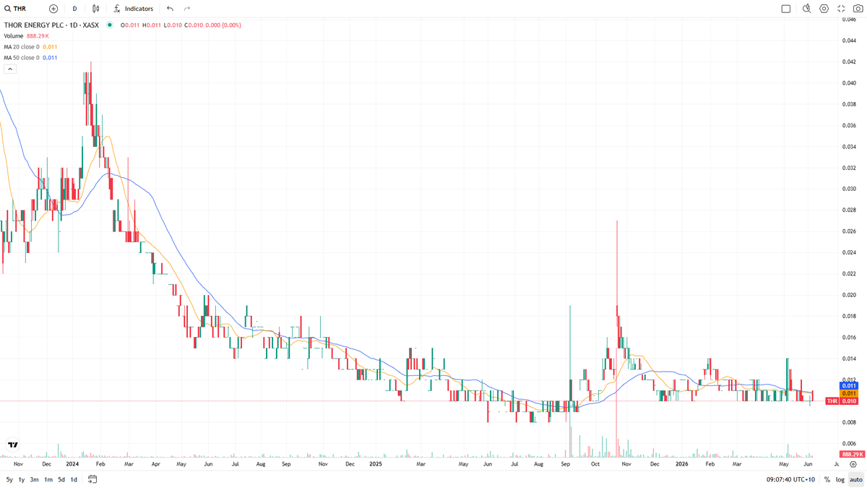Set range to 5d
Image resolution: width=867 pixels, height=488 pixels.
(x=61, y=479)
